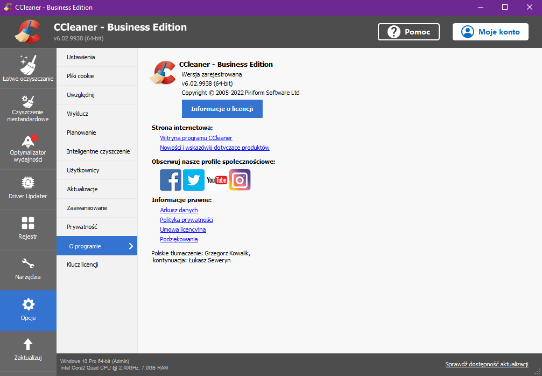Click CCleaner - Business Edition About heading
Viewport: 542px width, 376px height.
point(226,64)
